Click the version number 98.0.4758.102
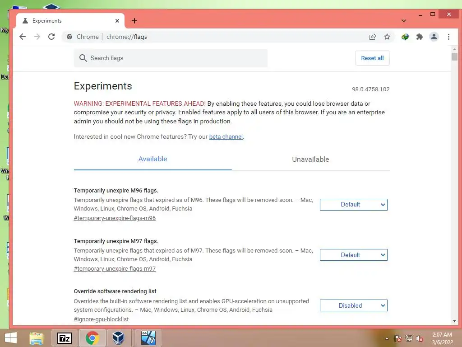This screenshot has height=347, width=462. tap(371, 89)
